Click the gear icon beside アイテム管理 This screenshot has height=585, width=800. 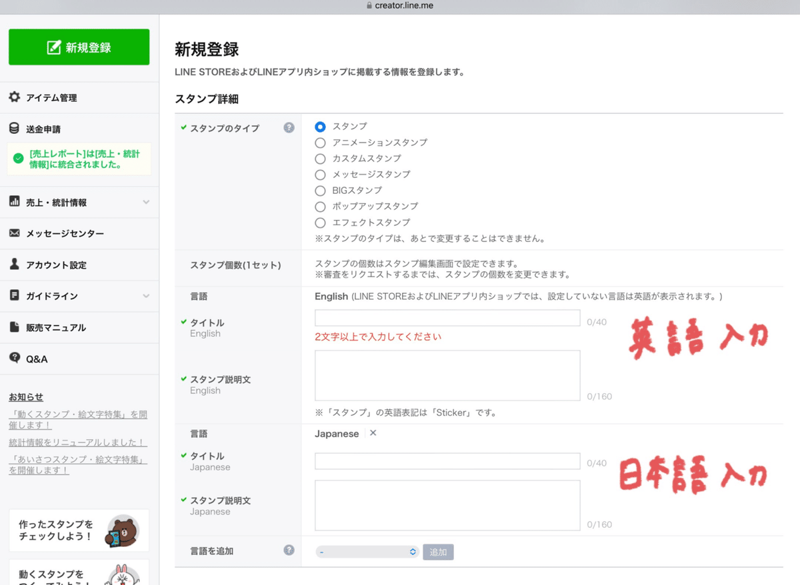pos(15,97)
